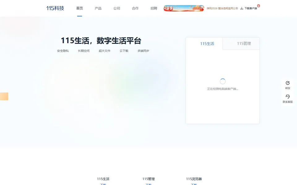Switch to the 115生活 tab
The image size is (297, 185).
(x=207, y=43)
